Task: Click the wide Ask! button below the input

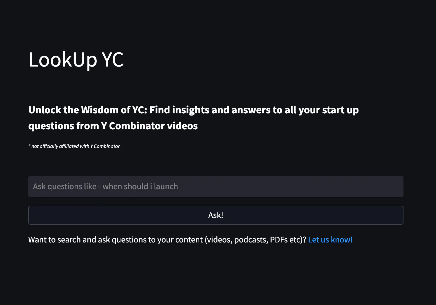Action: (x=216, y=215)
